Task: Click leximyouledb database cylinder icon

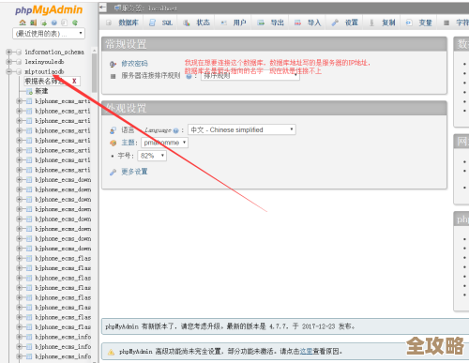Action: point(19,62)
